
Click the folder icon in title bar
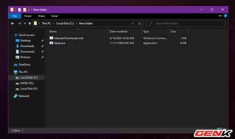12,10
